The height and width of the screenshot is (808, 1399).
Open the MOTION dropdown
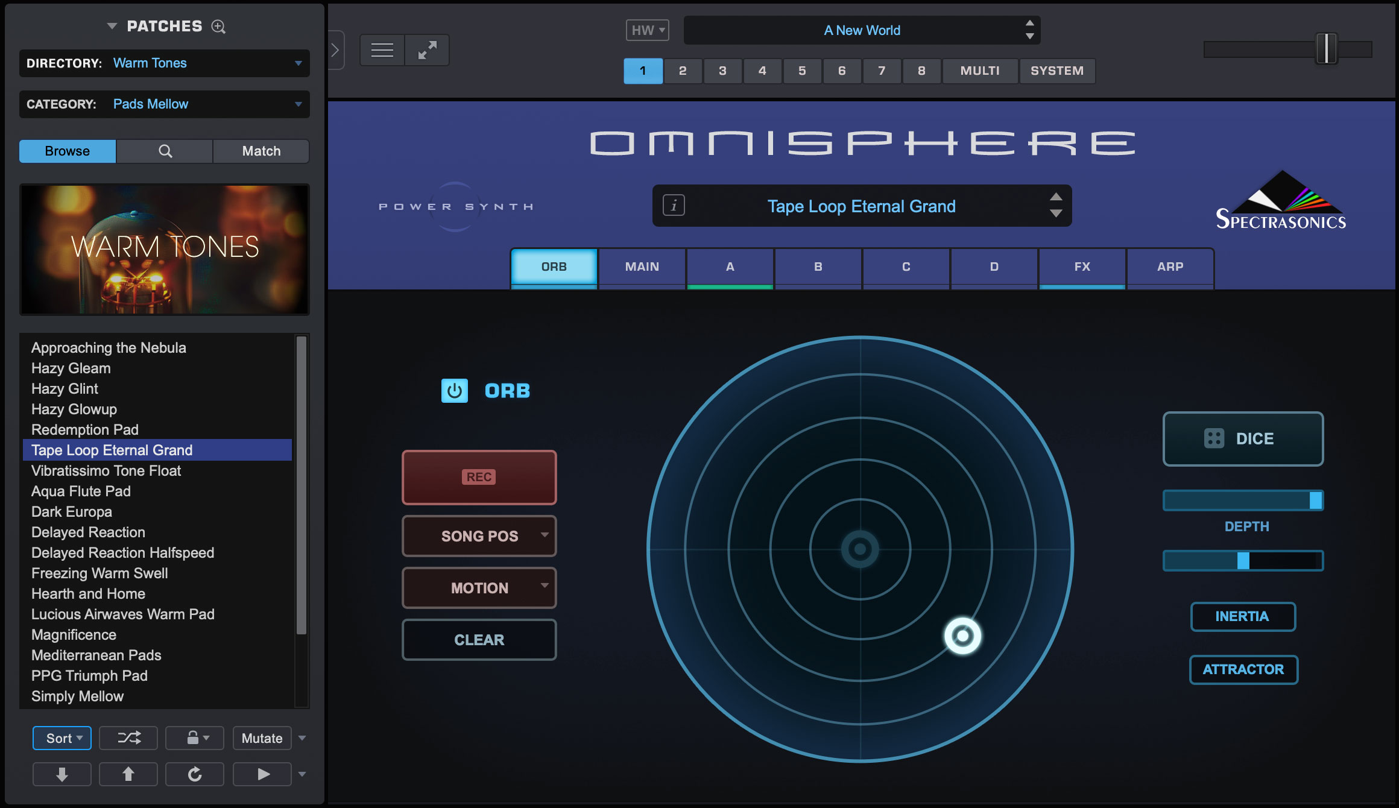coord(479,587)
